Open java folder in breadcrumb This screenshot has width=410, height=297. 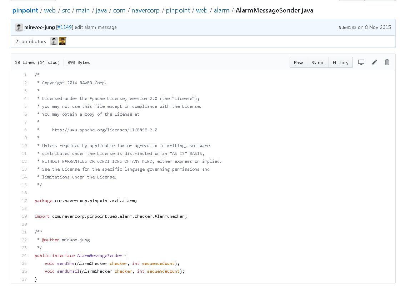[101, 10]
